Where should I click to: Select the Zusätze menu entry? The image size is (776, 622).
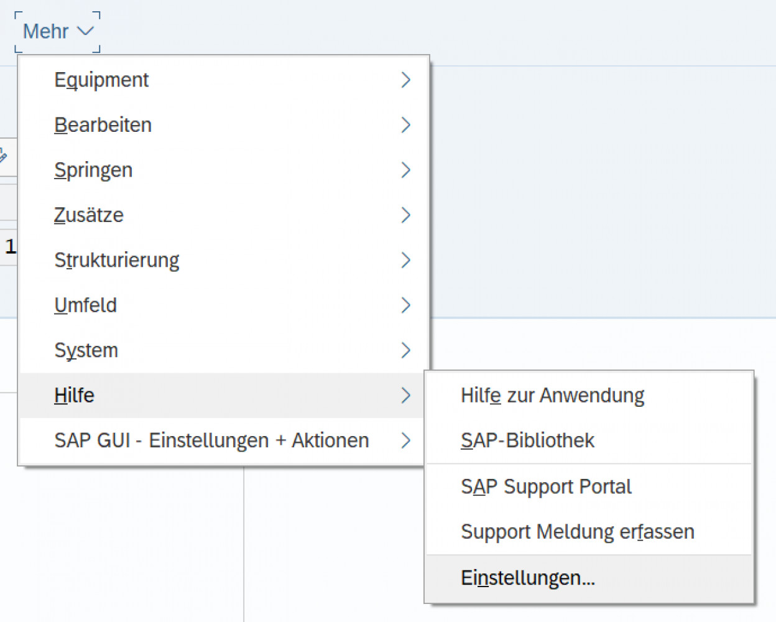click(89, 215)
